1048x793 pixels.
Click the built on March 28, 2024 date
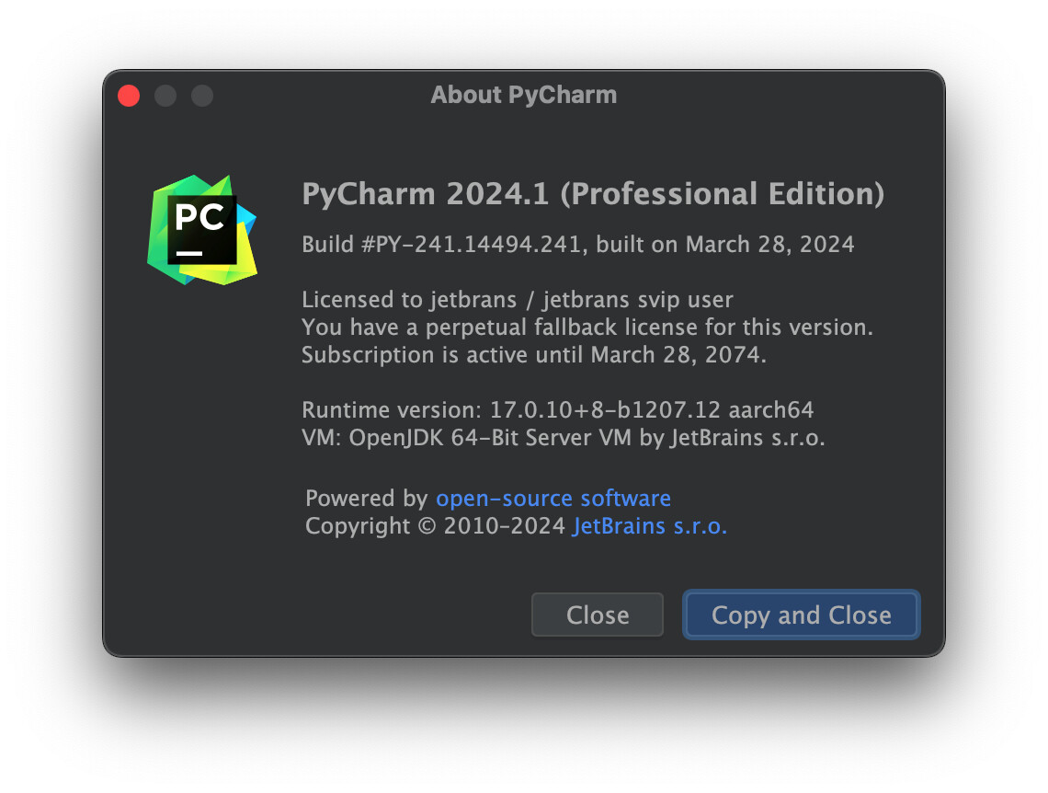[x=725, y=245]
